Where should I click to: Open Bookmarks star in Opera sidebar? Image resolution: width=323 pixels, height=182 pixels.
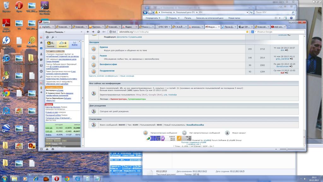[x=41, y=43]
